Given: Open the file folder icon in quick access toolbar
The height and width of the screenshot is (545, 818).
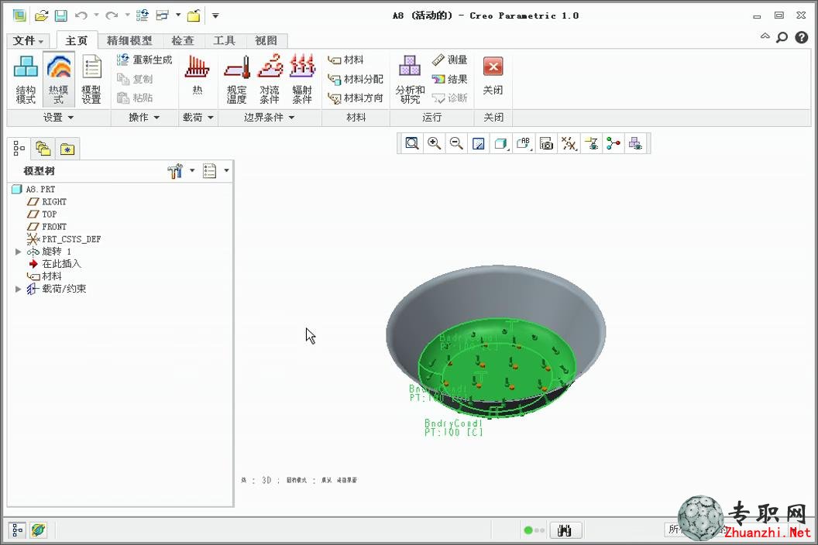Looking at the screenshot, I should pyautogui.click(x=41, y=15).
